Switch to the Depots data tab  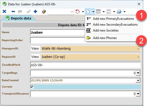point(18,18)
